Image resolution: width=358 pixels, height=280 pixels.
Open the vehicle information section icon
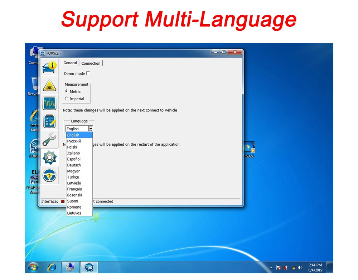pos(49,67)
